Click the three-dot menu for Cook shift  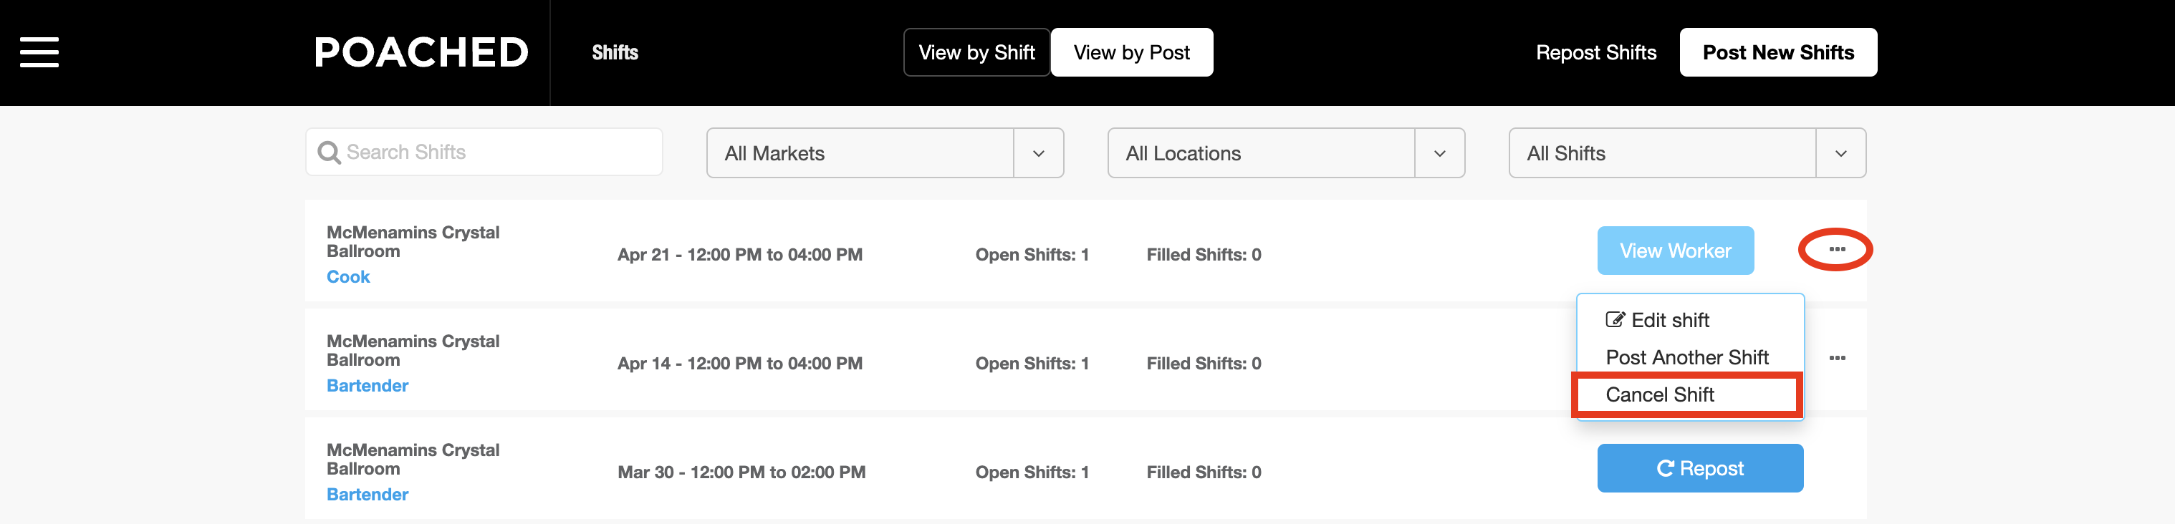coord(1836,250)
